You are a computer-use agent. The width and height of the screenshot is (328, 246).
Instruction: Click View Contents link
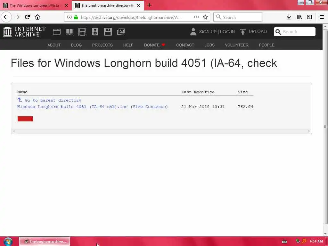[149, 107]
